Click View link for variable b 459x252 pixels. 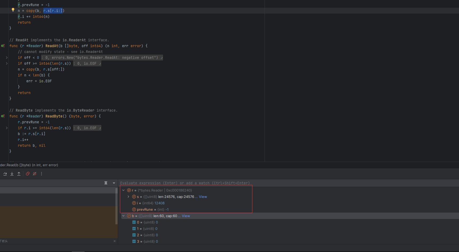(186, 216)
